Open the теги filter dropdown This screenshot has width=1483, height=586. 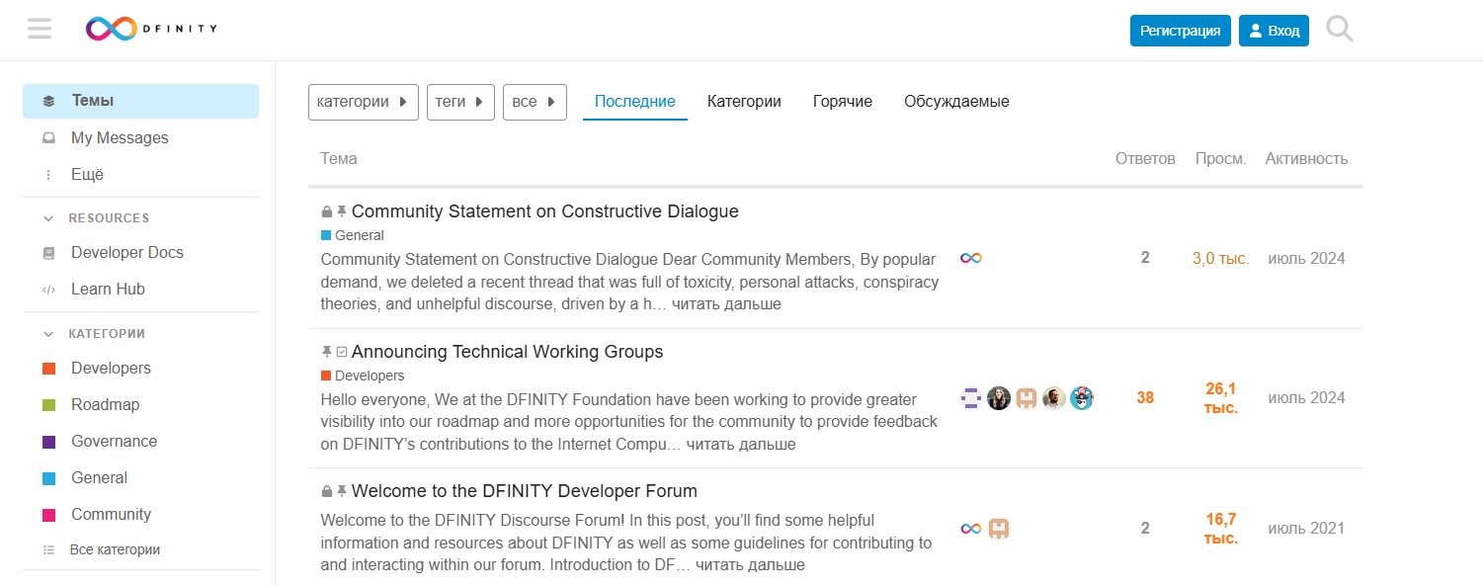[x=459, y=102]
